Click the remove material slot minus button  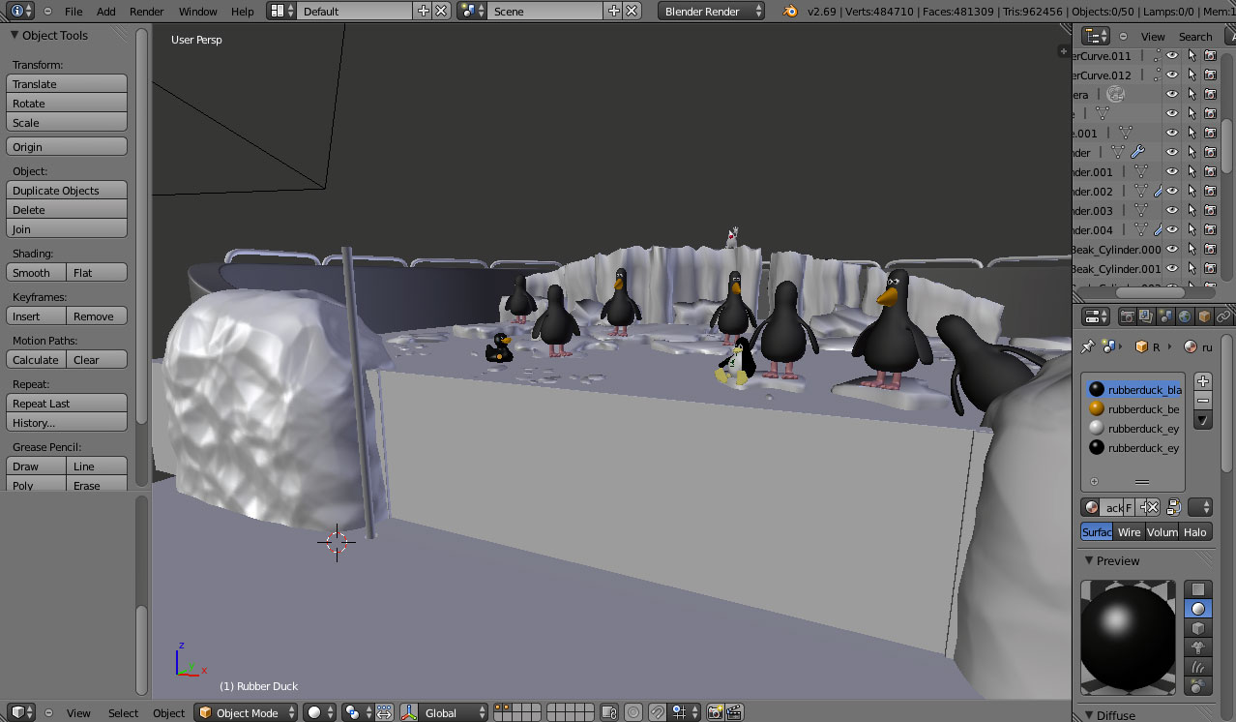pos(1203,401)
